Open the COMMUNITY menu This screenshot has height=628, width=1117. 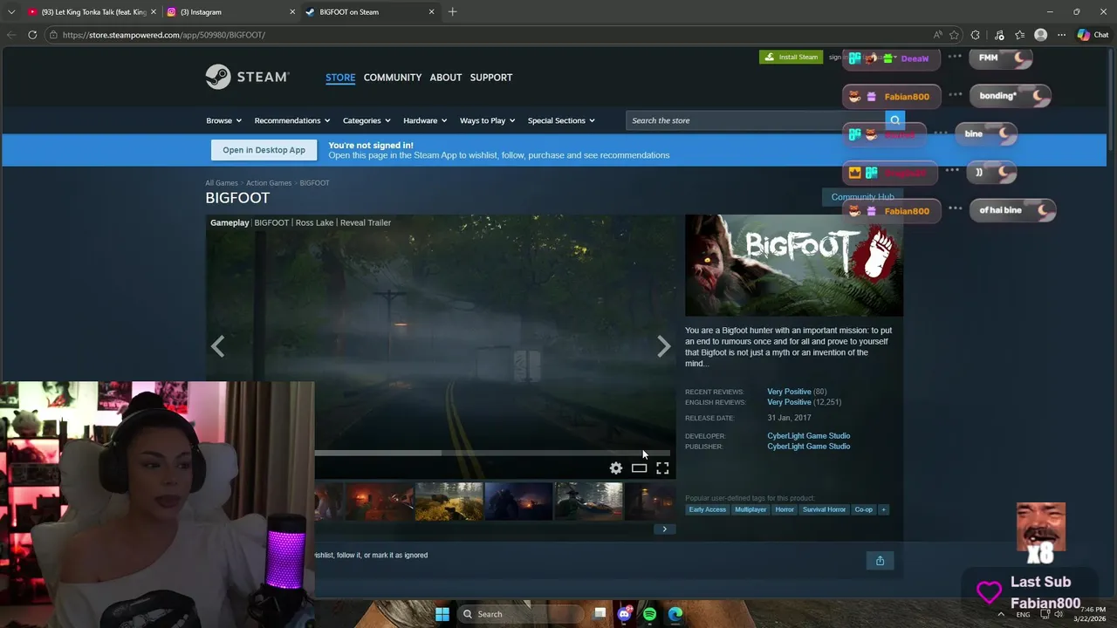(393, 78)
